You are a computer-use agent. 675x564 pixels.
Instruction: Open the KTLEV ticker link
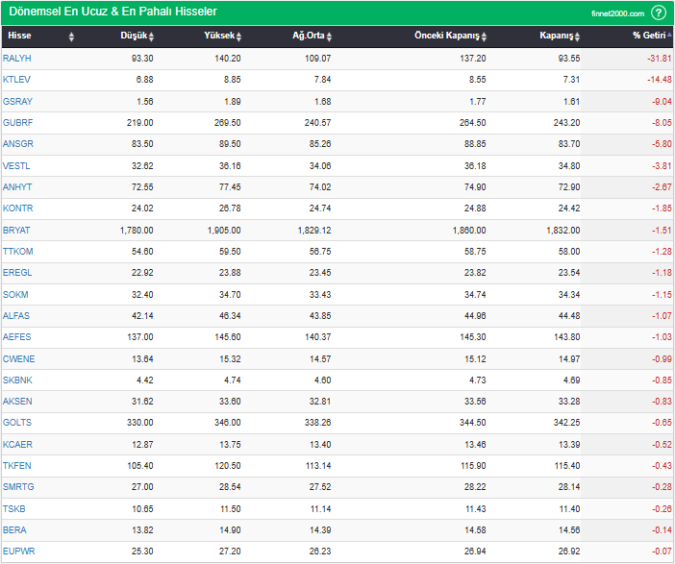16,79
